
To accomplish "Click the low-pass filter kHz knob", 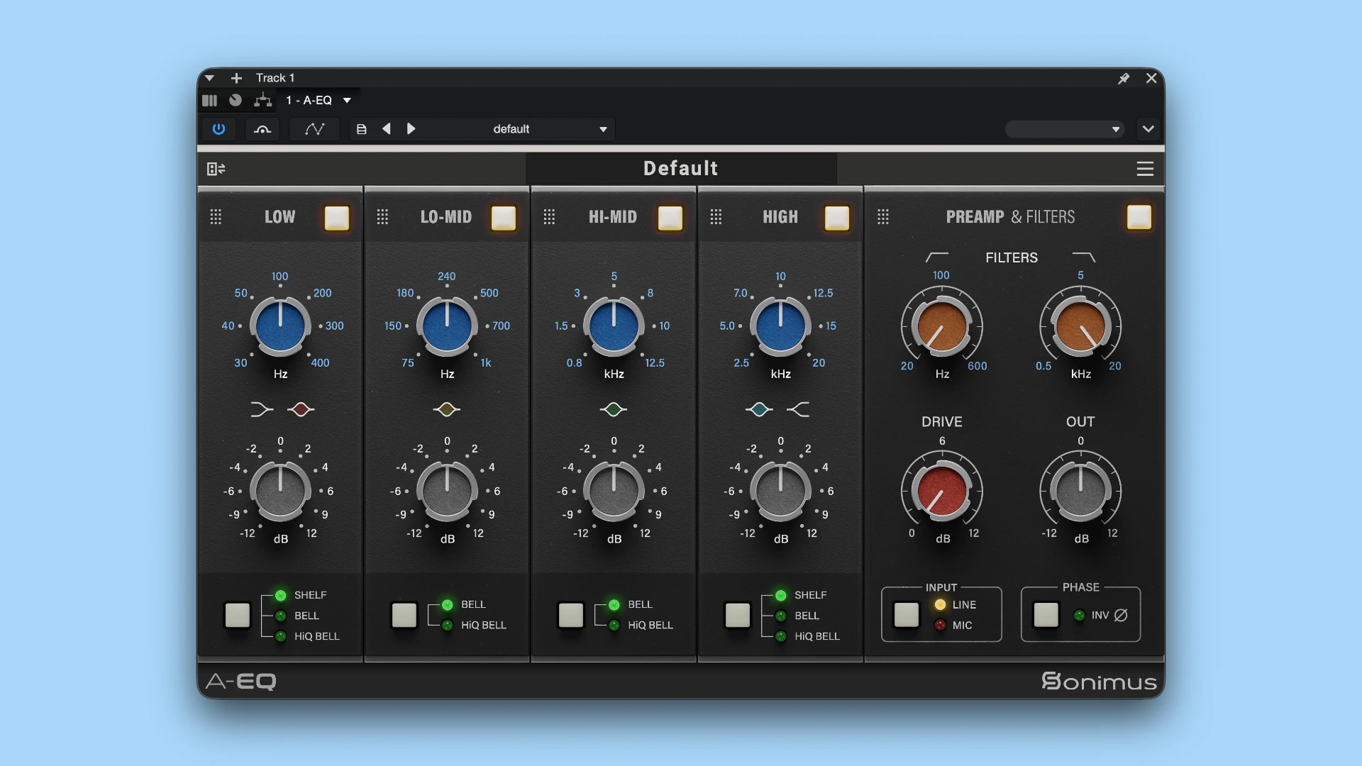I will [1080, 327].
